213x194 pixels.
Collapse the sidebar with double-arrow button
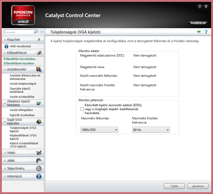click(42, 32)
